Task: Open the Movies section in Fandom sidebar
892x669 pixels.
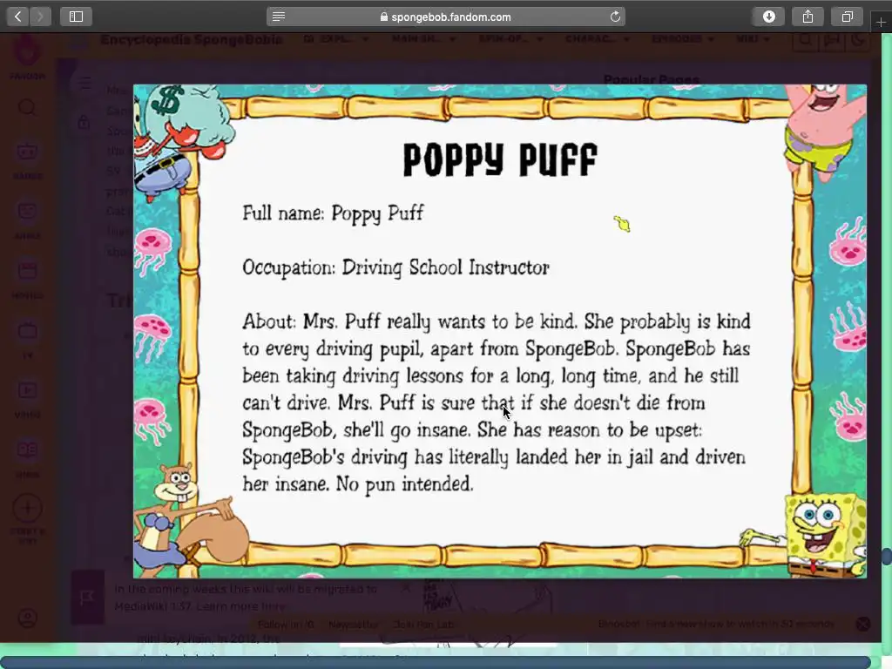Action: (x=27, y=279)
